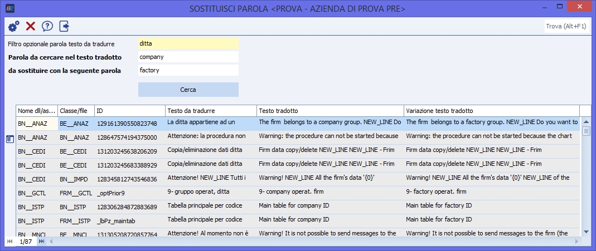Image resolution: width=596 pixels, height=251 pixels.
Task: Click vertical scrollbar up arrow
Action: [587, 121]
